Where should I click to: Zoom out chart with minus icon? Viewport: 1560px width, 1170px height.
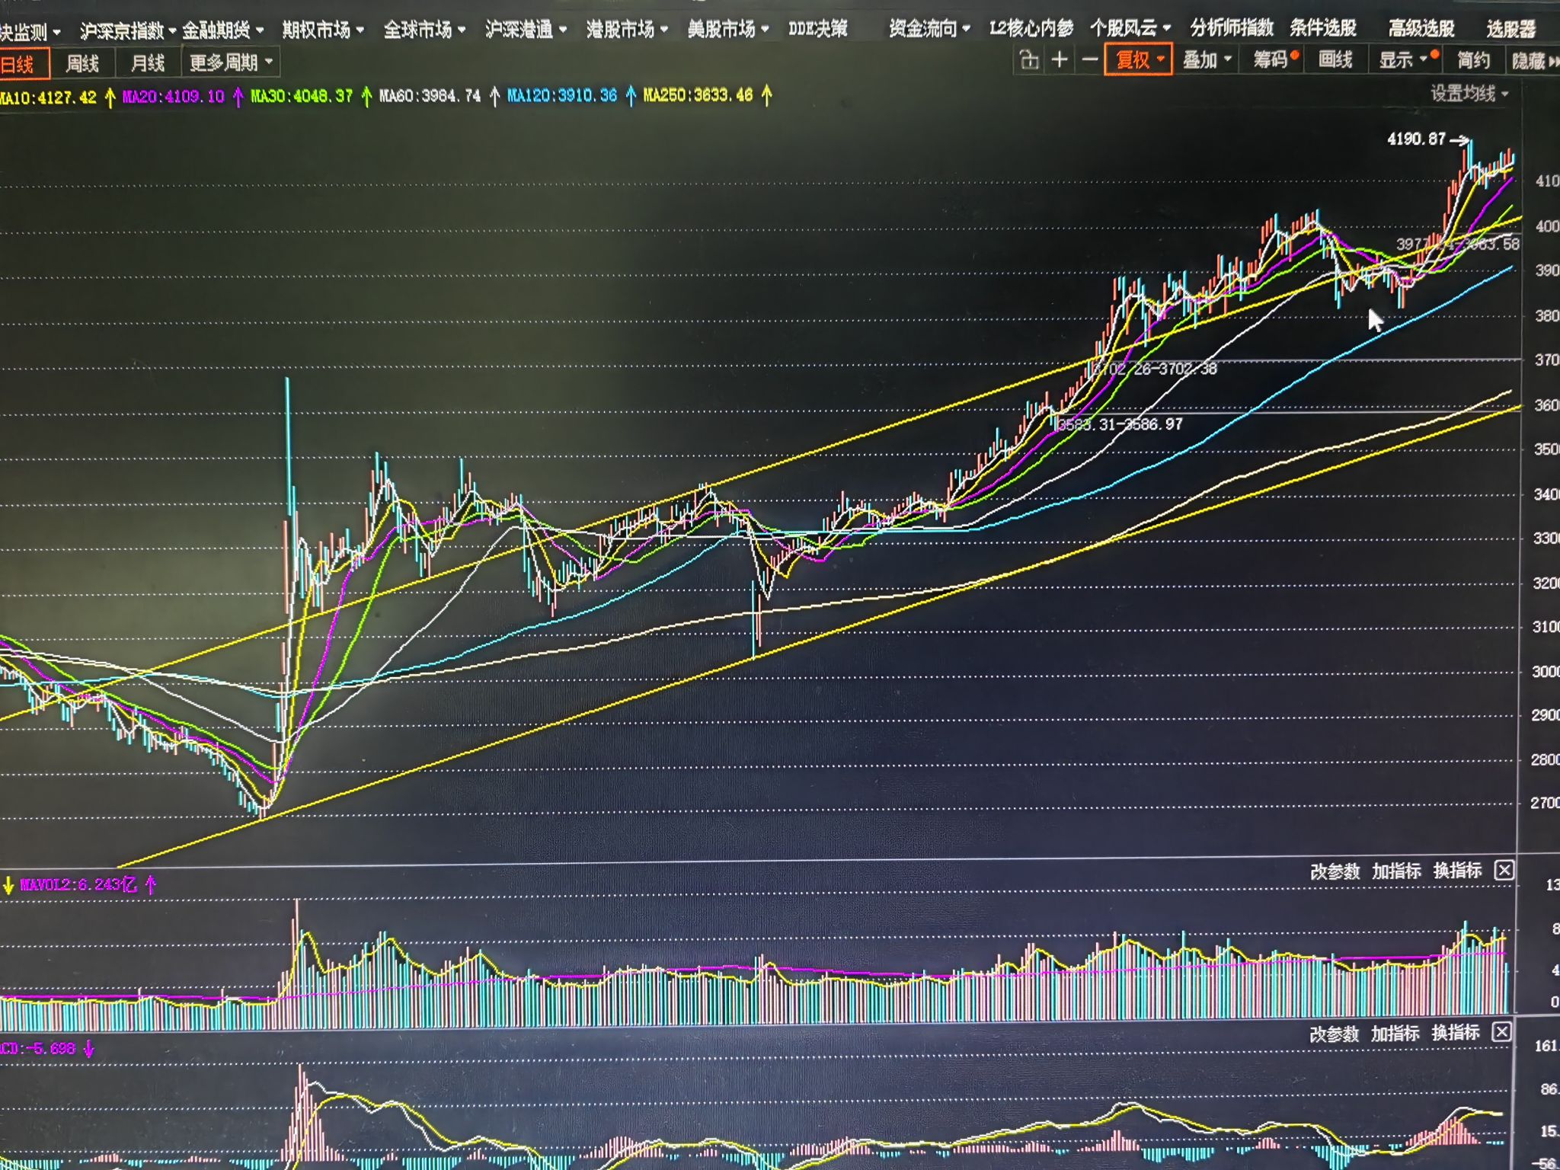pos(1090,60)
